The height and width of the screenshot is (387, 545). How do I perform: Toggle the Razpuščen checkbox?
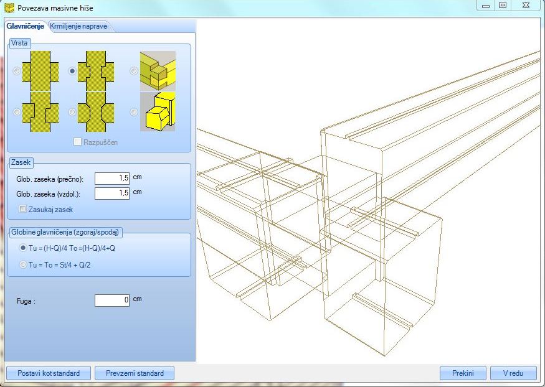pyautogui.click(x=78, y=142)
